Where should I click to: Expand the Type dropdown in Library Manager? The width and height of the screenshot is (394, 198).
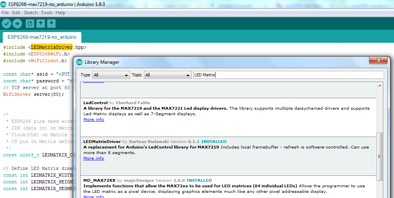[111, 75]
